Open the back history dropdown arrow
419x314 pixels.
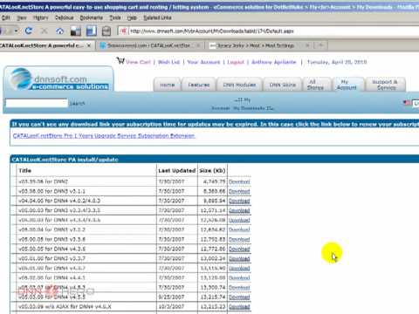tap(17, 31)
